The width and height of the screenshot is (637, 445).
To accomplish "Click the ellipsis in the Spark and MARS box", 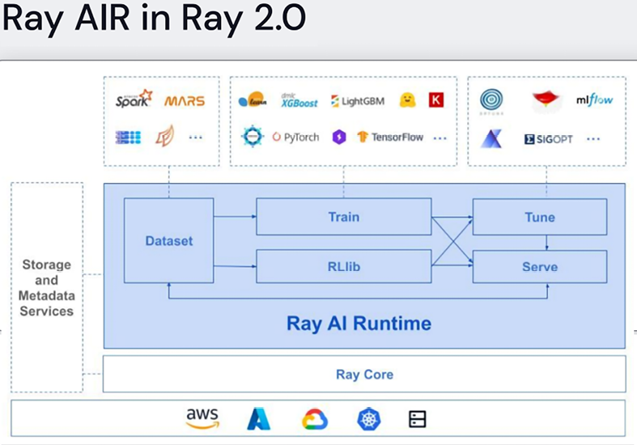I will point(195,138).
